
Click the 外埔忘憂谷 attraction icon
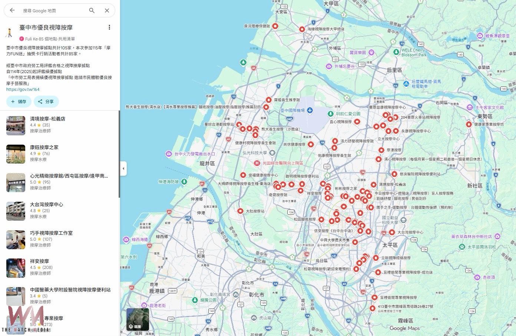click(329, 66)
